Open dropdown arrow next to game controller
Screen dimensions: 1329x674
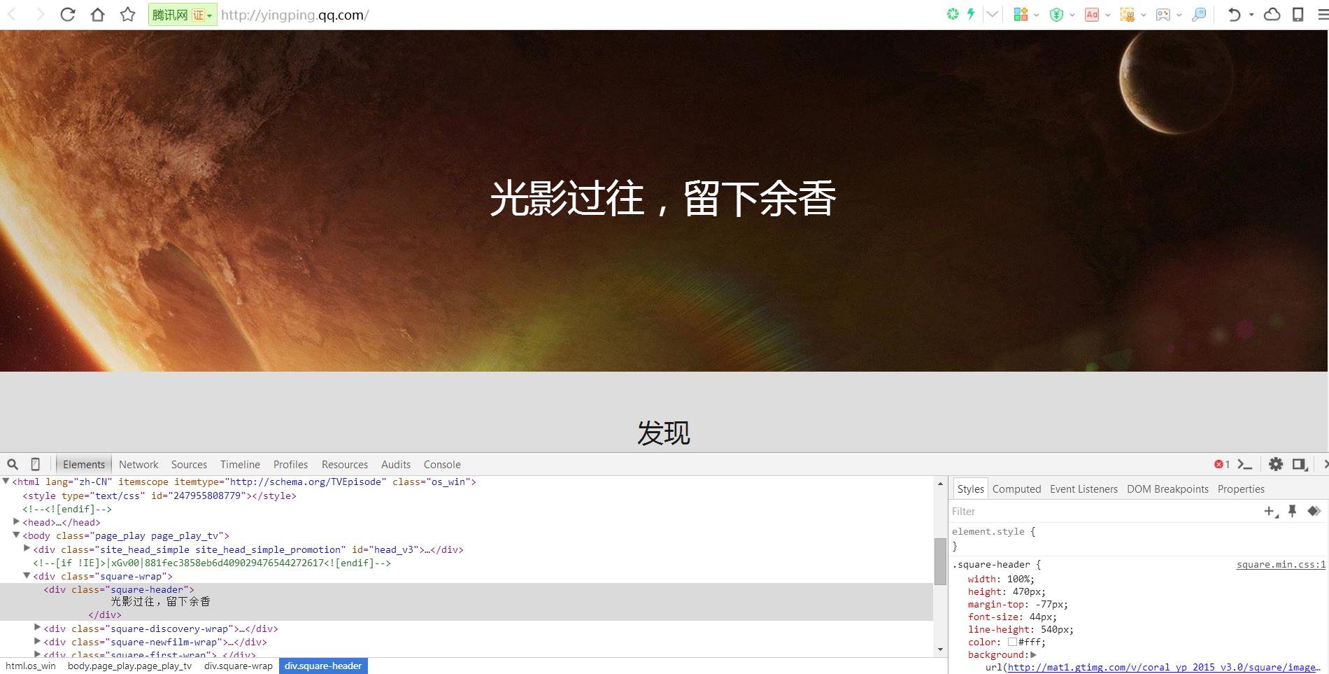tap(1179, 15)
